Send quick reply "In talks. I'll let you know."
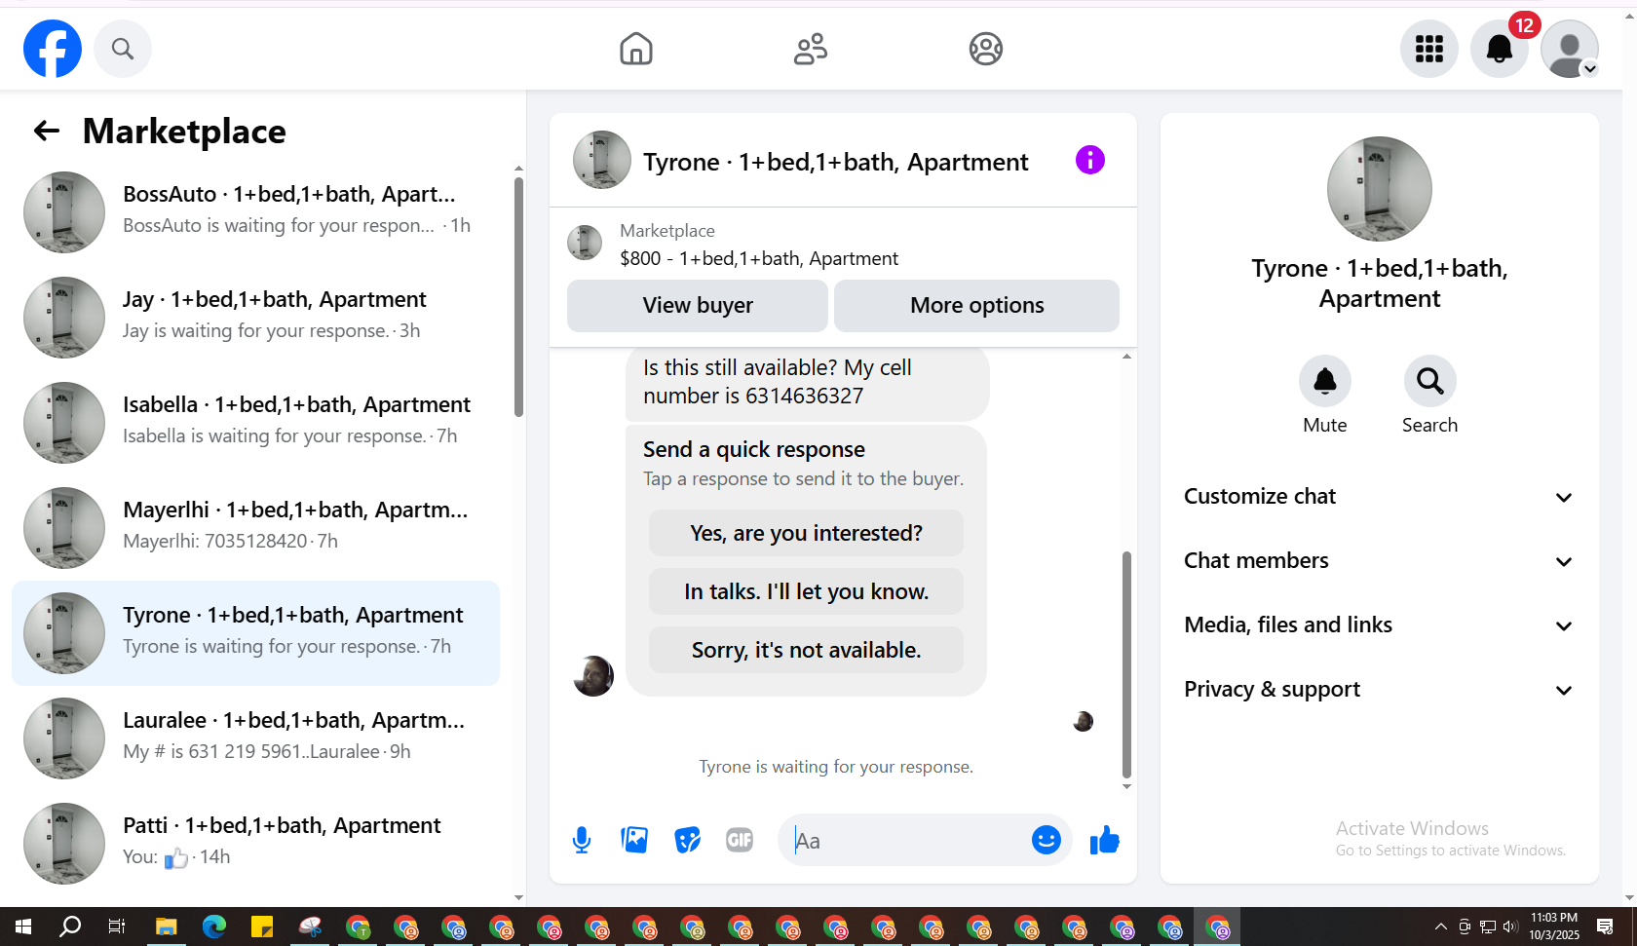The width and height of the screenshot is (1637, 946). 806,591
